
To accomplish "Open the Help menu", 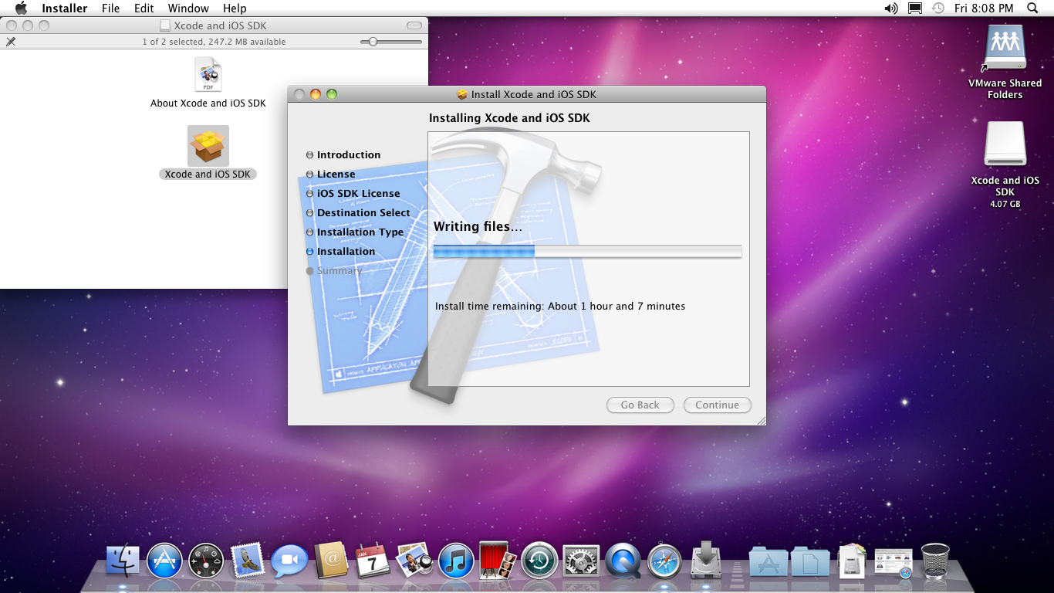I will point(235,8).
